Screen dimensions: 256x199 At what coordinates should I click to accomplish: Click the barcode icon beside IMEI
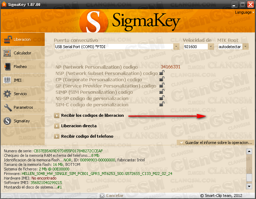tap(7, 80)
